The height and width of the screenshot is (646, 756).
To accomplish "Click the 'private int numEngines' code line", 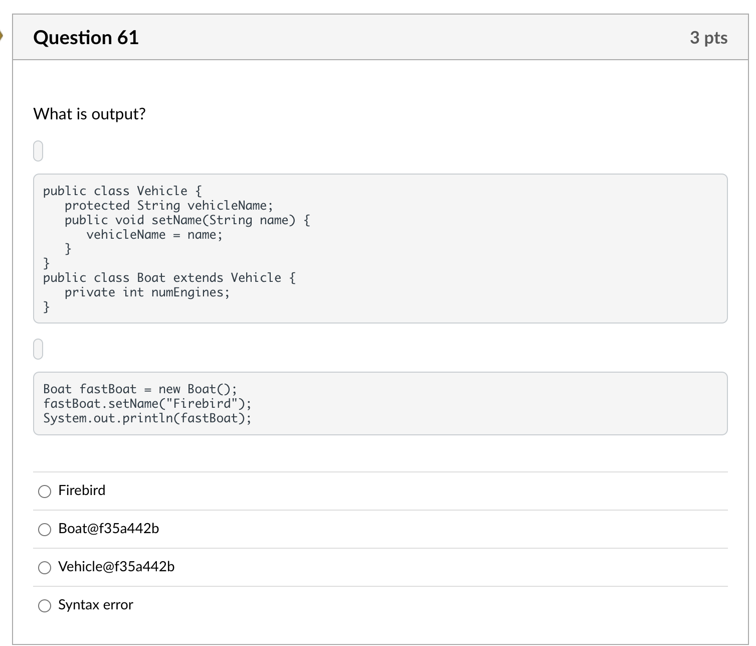I will [147, 292].
